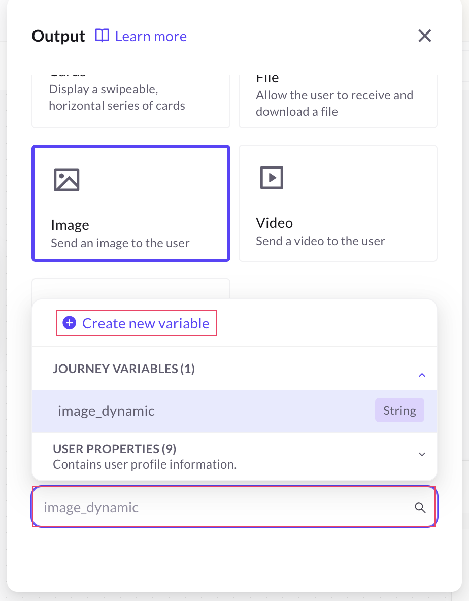This screenshot has height=601, width=469.
Task: Click the String type badge
Action: [x=399, y=411]
